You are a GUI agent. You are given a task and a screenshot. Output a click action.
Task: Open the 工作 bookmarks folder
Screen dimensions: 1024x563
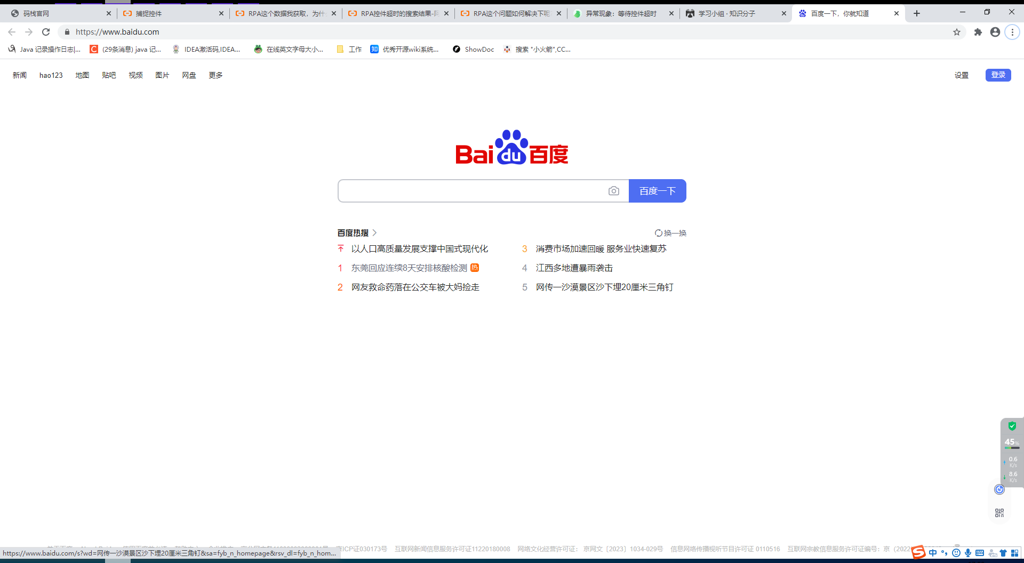coord(349,49)
